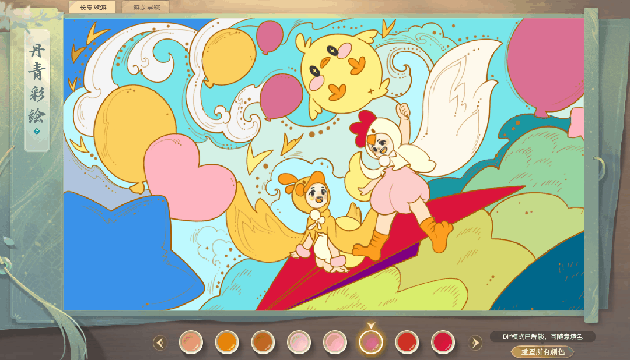
Task: Click the 重置所有颜色 reset button
Action: (x=542, y=352)
